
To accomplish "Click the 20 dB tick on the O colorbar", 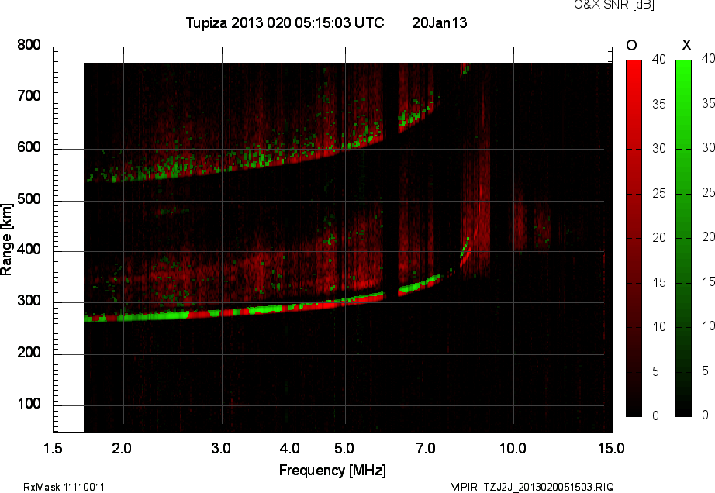I will point(659,237).
